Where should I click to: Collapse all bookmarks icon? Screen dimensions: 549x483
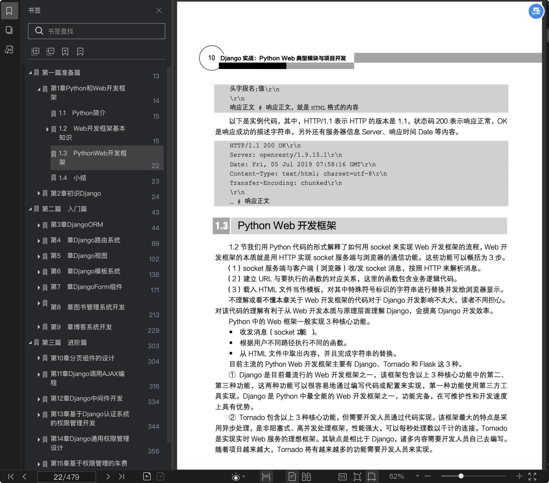(x=50, y=51)
